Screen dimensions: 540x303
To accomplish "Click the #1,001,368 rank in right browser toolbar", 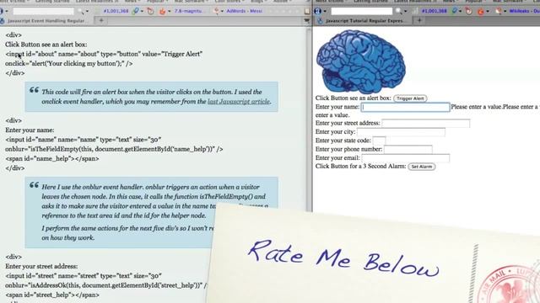I will click(435, 11).
